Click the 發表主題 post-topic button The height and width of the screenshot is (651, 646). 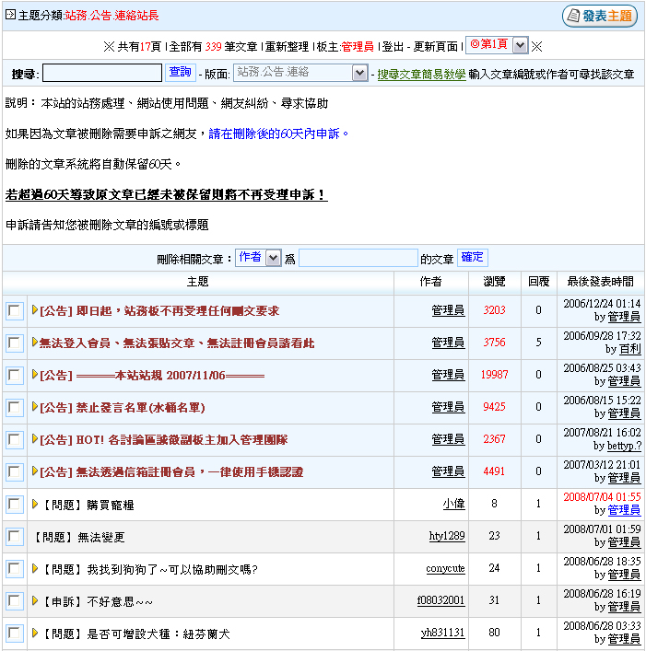[600, 16]
